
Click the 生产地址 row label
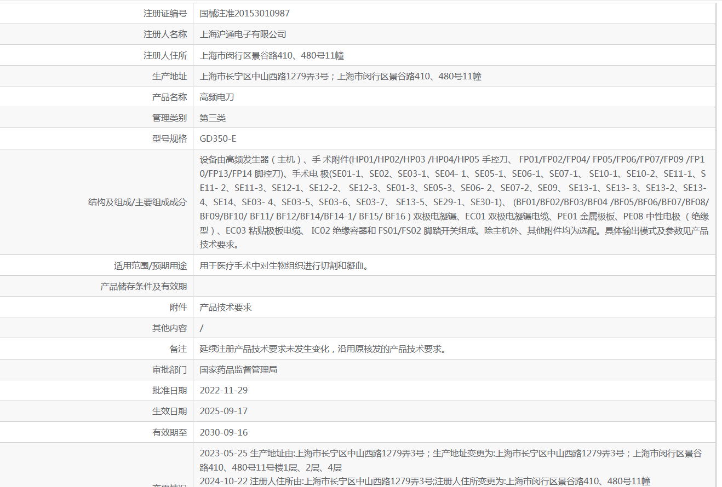click(169, 76)
